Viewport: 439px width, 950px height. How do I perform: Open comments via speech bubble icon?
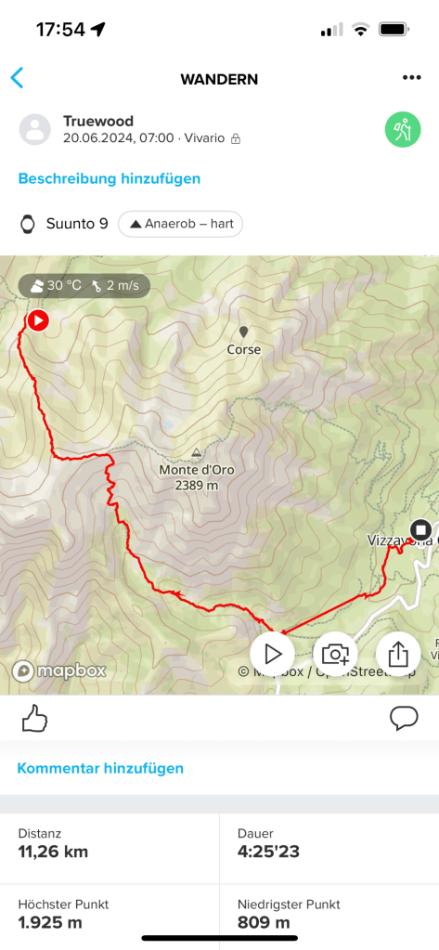click(404, 718)
